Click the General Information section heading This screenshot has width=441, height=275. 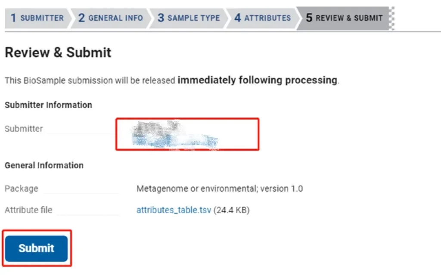(44, 165)
